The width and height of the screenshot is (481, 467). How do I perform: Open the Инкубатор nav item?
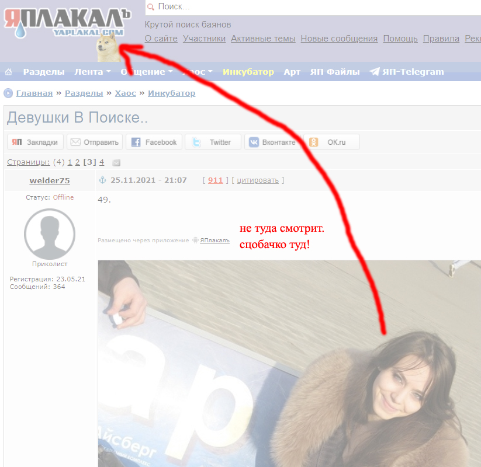coord(248,72)
